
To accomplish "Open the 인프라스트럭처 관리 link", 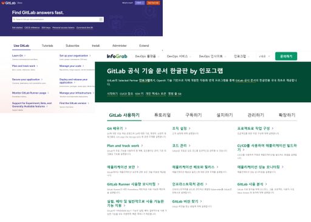I will coord(190,184).
